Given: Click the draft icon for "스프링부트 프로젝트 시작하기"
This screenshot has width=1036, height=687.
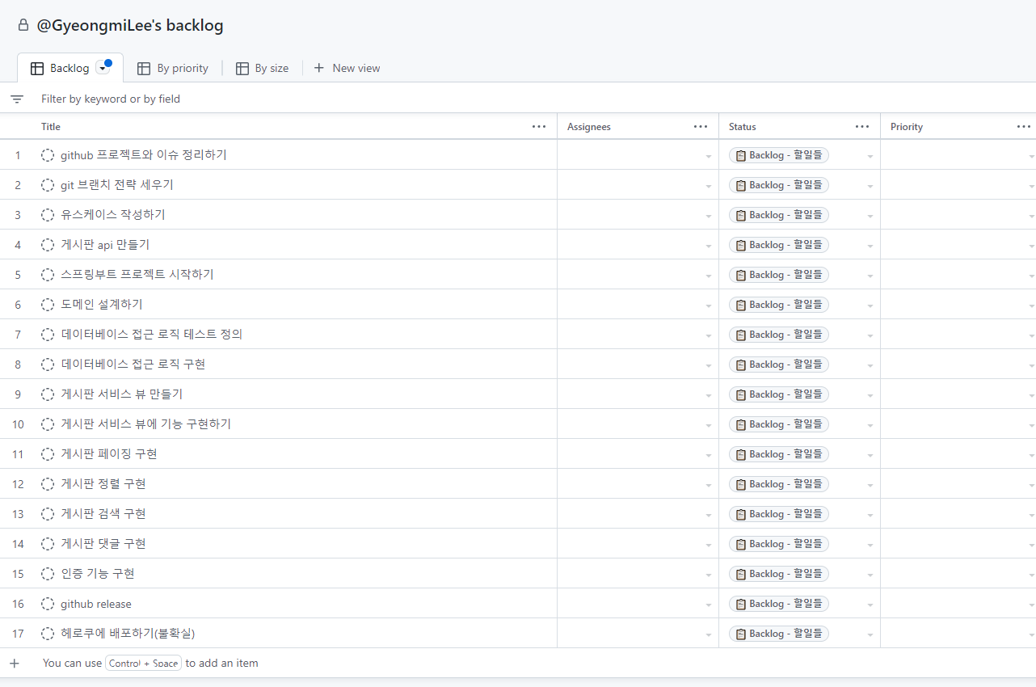Looking at the screenshot, I should [x=48, y=275].
